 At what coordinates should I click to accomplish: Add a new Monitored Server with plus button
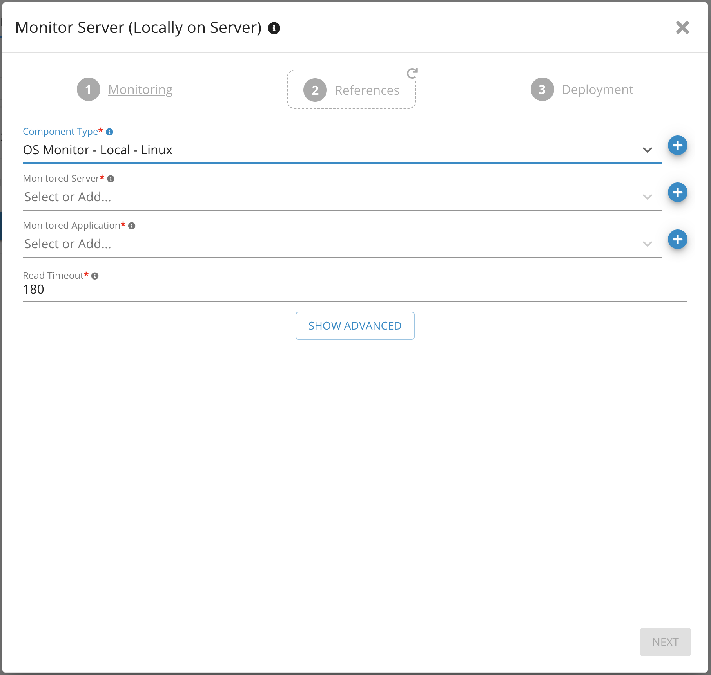(x=677, y=193)
